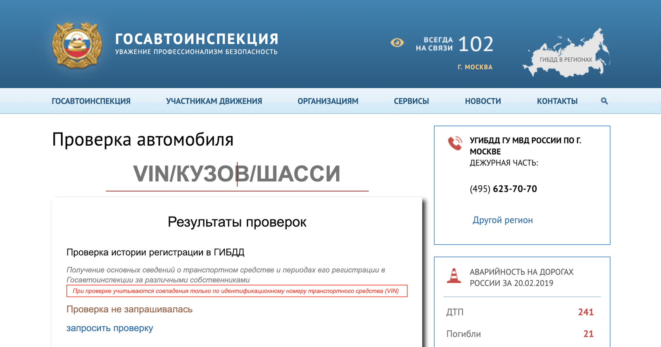
Task: Click the traffic cone icon
Action: point(454,276)
